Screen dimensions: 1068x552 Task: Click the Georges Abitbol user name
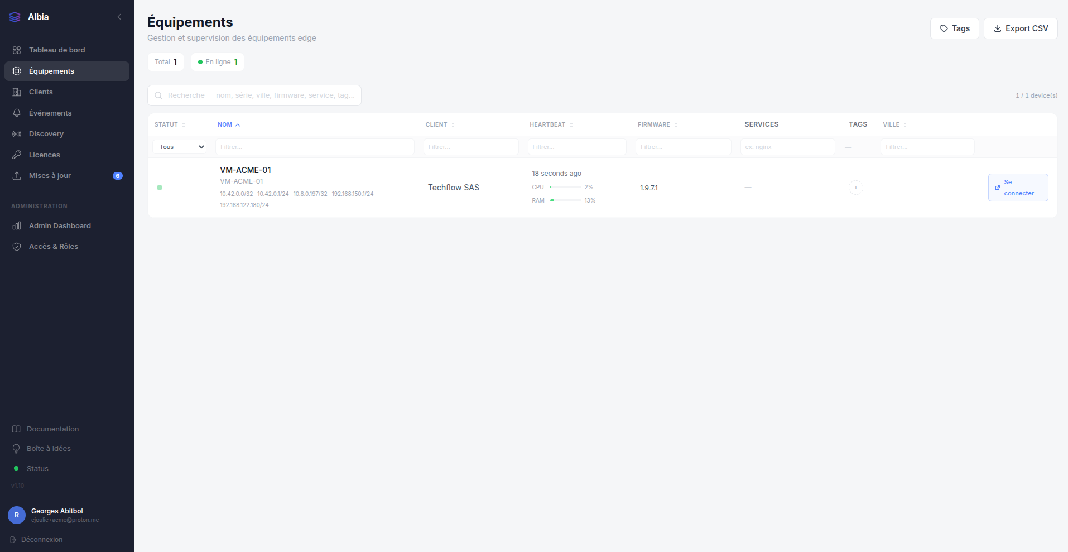tap(57, 511)
